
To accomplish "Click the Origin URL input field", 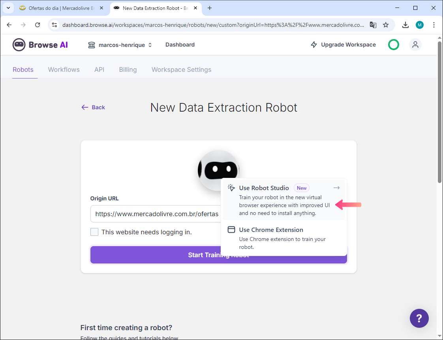I will (156, 214).
